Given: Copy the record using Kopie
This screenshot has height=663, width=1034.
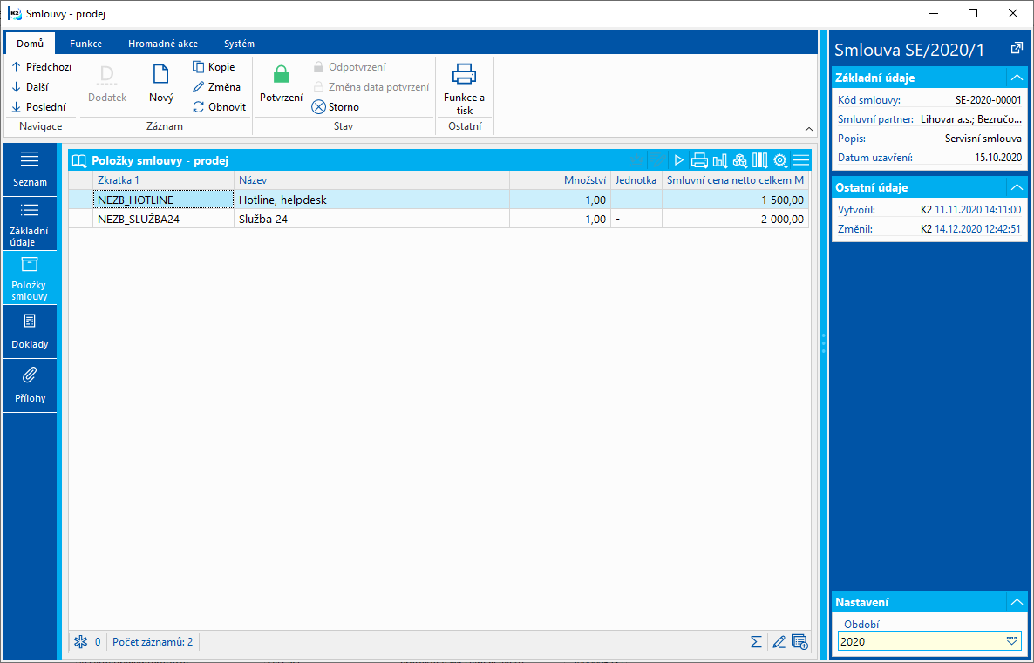Looking at the screenshot, I should coord(214,66).
